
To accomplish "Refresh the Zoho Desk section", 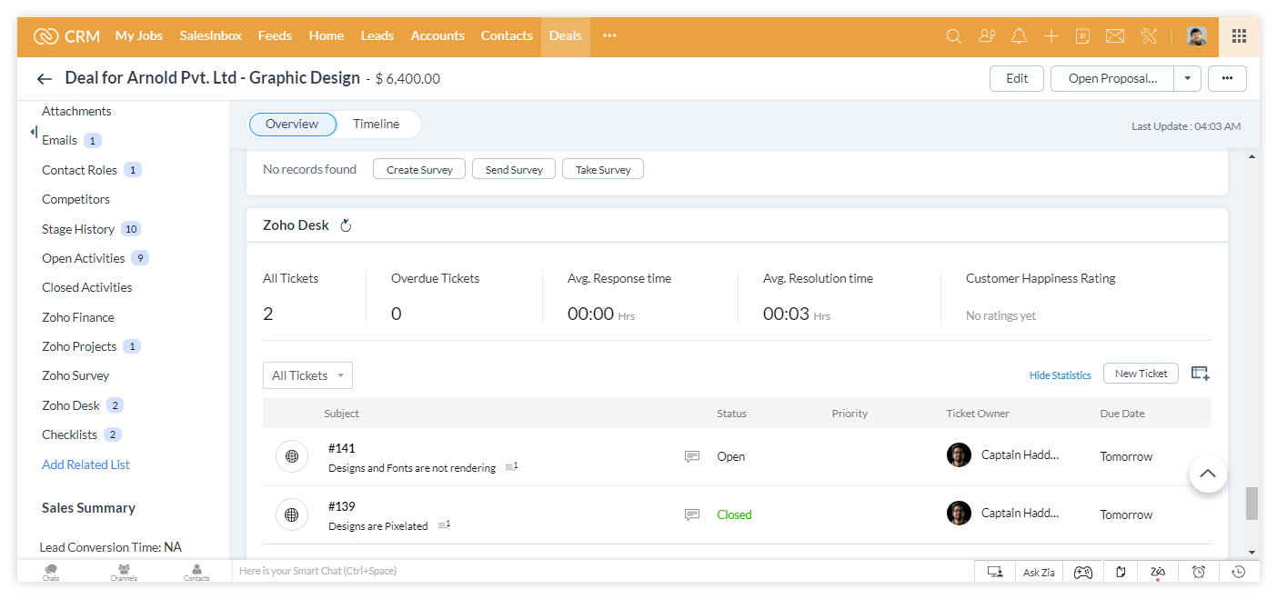I will (346, 225).
